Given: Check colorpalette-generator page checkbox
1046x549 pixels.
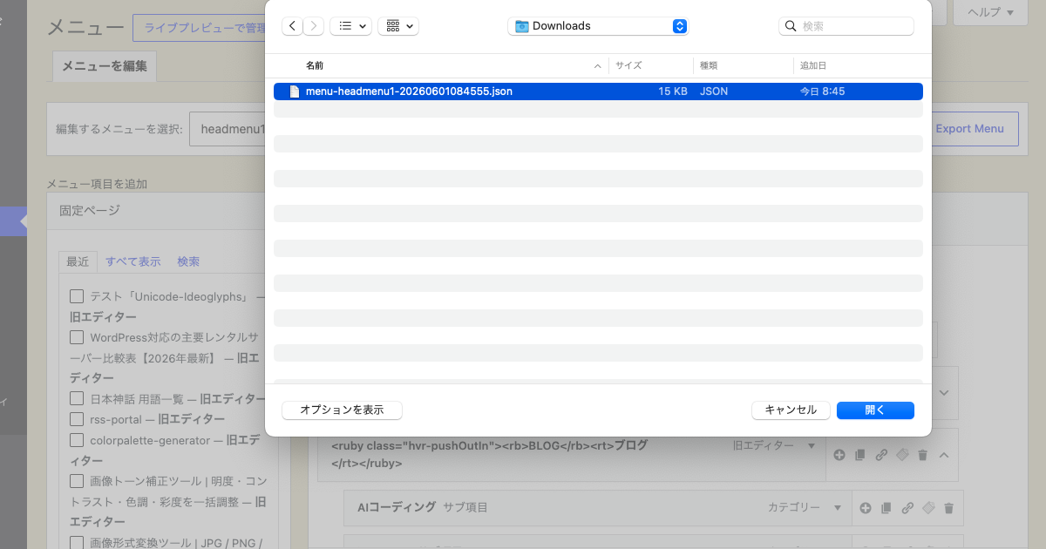Looking at the screenshot, I should coord(77,440).
